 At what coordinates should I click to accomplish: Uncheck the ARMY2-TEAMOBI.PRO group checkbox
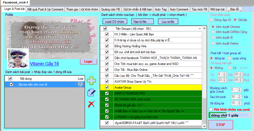(107, 93)
